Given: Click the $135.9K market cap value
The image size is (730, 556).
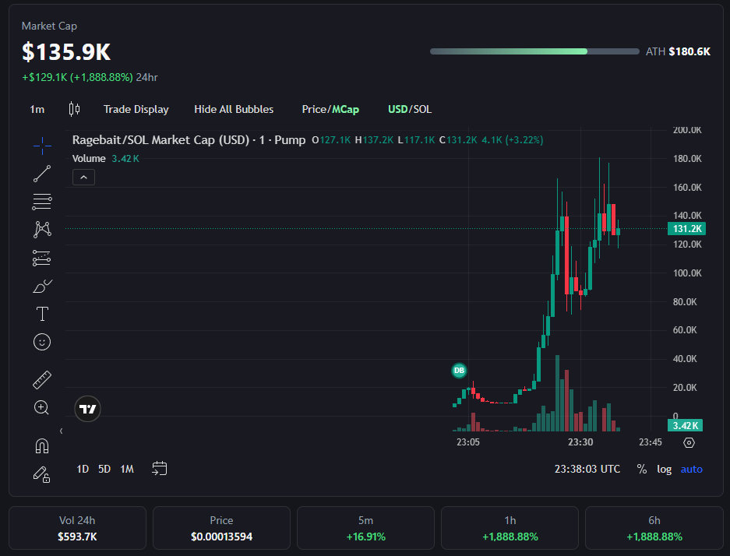Looking at the screenshot, I should [66, 51].
